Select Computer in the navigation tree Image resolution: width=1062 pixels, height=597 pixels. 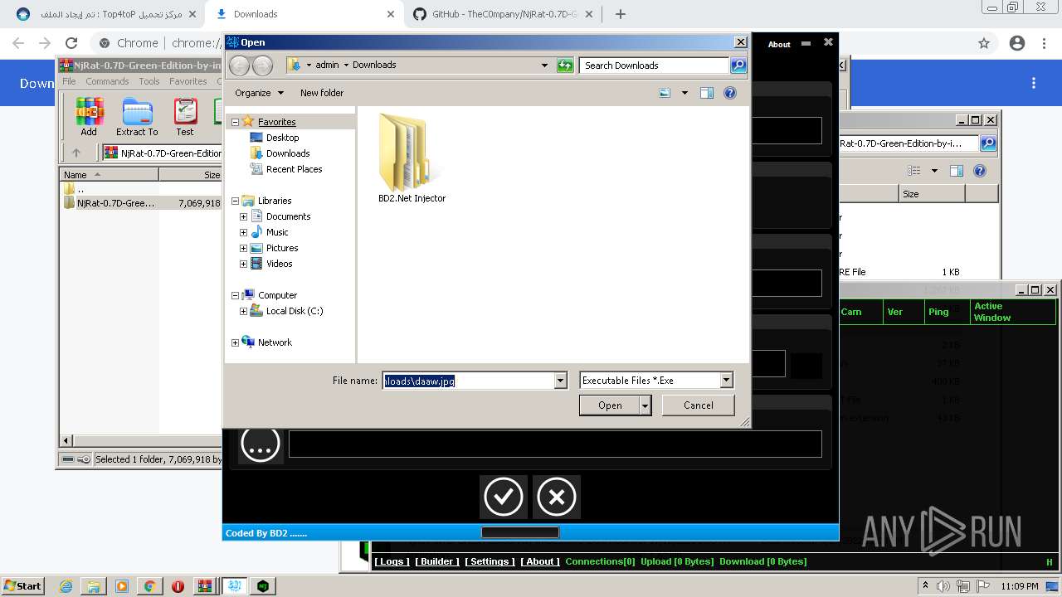tap(277, 295)
